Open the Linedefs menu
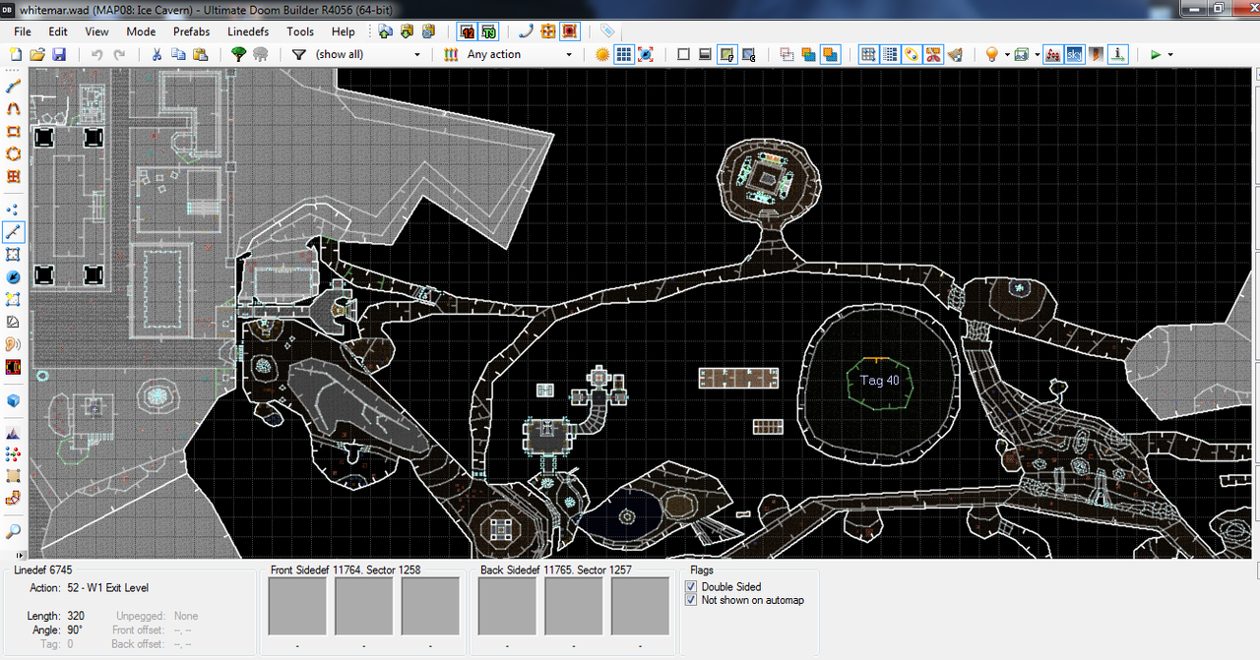Image resolution: width=1260 pixels, height=660 pixels. 248,31
